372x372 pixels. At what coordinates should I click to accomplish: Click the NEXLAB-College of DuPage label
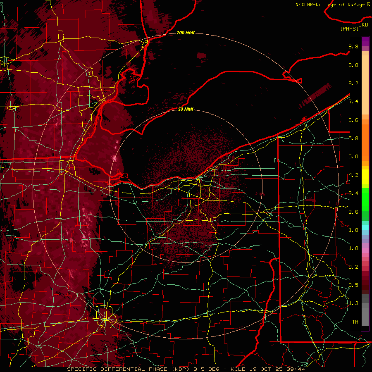coord(331,5)
